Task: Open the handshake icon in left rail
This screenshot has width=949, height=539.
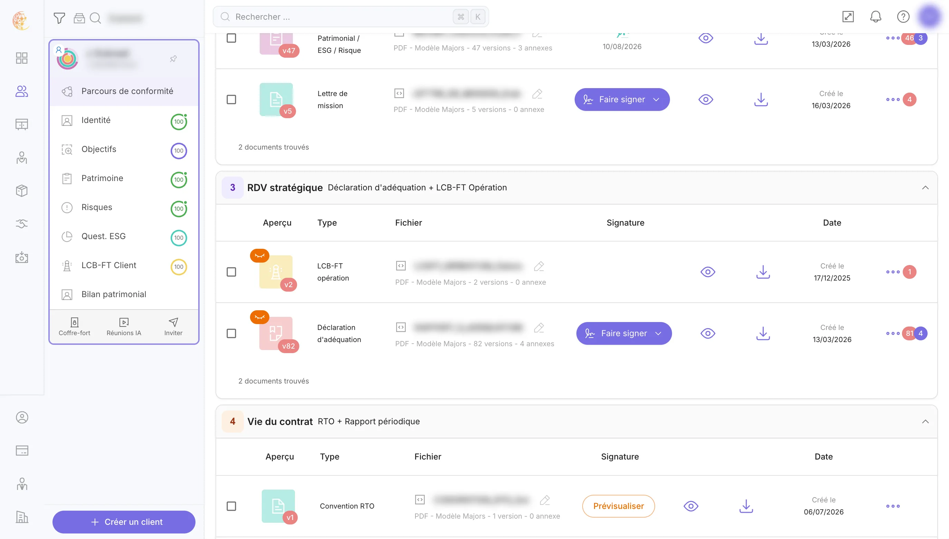Action: (x=22, y=224)
